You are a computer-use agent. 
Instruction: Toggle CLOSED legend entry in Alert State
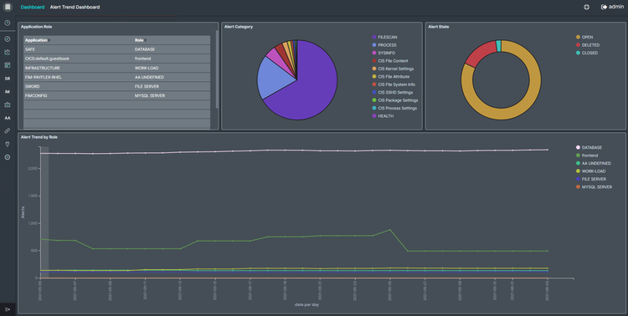[587, 53]
